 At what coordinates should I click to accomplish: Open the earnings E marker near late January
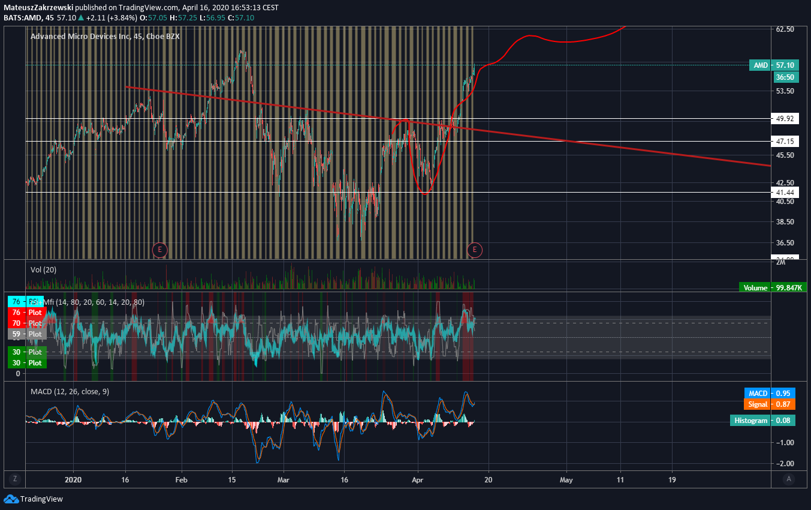[x=159, y=249]
